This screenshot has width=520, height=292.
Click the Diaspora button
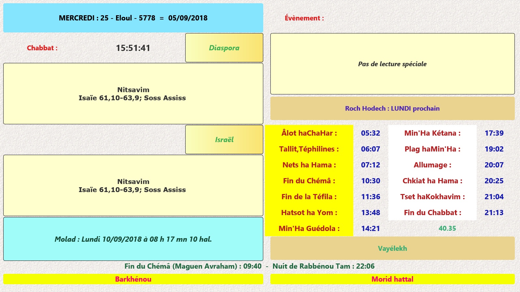pyautogui.click(x=224, y=48)
